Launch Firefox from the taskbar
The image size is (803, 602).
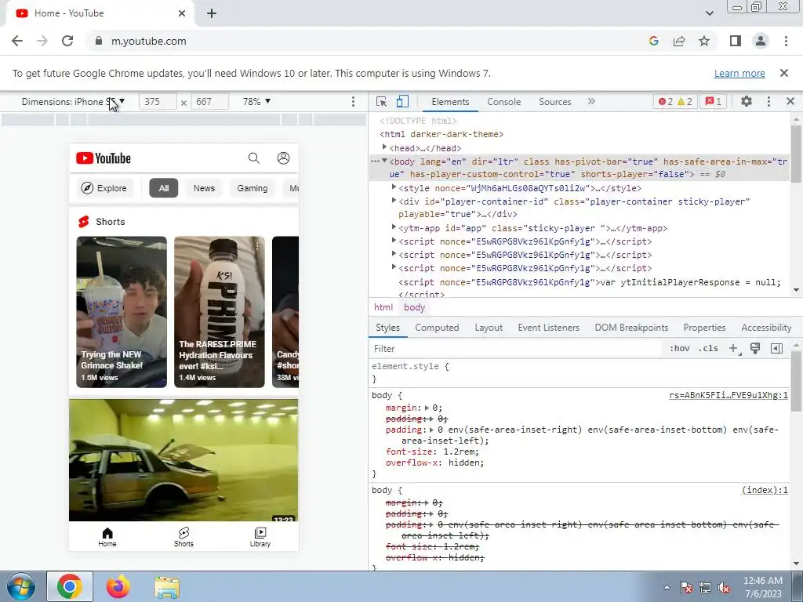118,586
